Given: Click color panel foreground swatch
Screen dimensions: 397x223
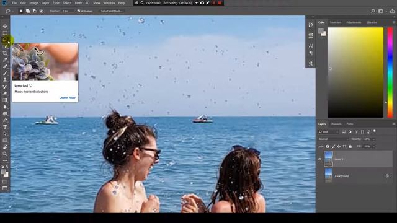Looking at the screenshot, I should coord(321,31).
